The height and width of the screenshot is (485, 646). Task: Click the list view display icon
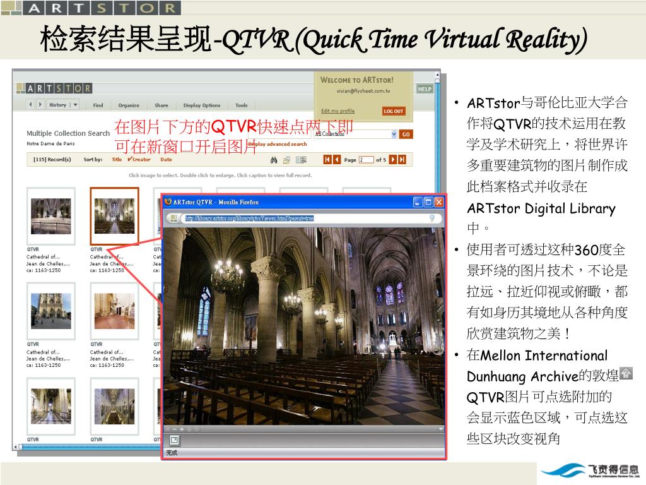tap(301, 160)
